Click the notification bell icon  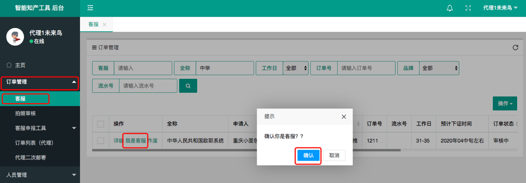click(449, 8)
